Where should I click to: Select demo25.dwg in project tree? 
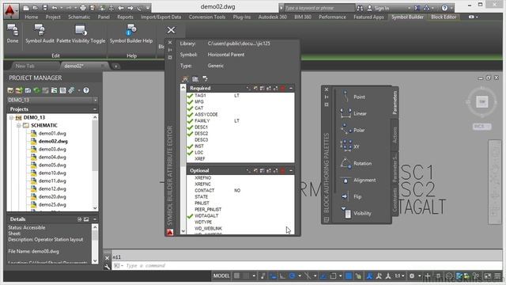pyautogui.click(x=52, y=204)
